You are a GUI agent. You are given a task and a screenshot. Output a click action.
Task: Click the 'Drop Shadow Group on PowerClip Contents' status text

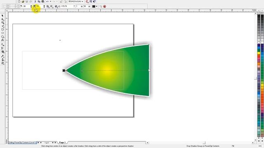tap(203, 146)
